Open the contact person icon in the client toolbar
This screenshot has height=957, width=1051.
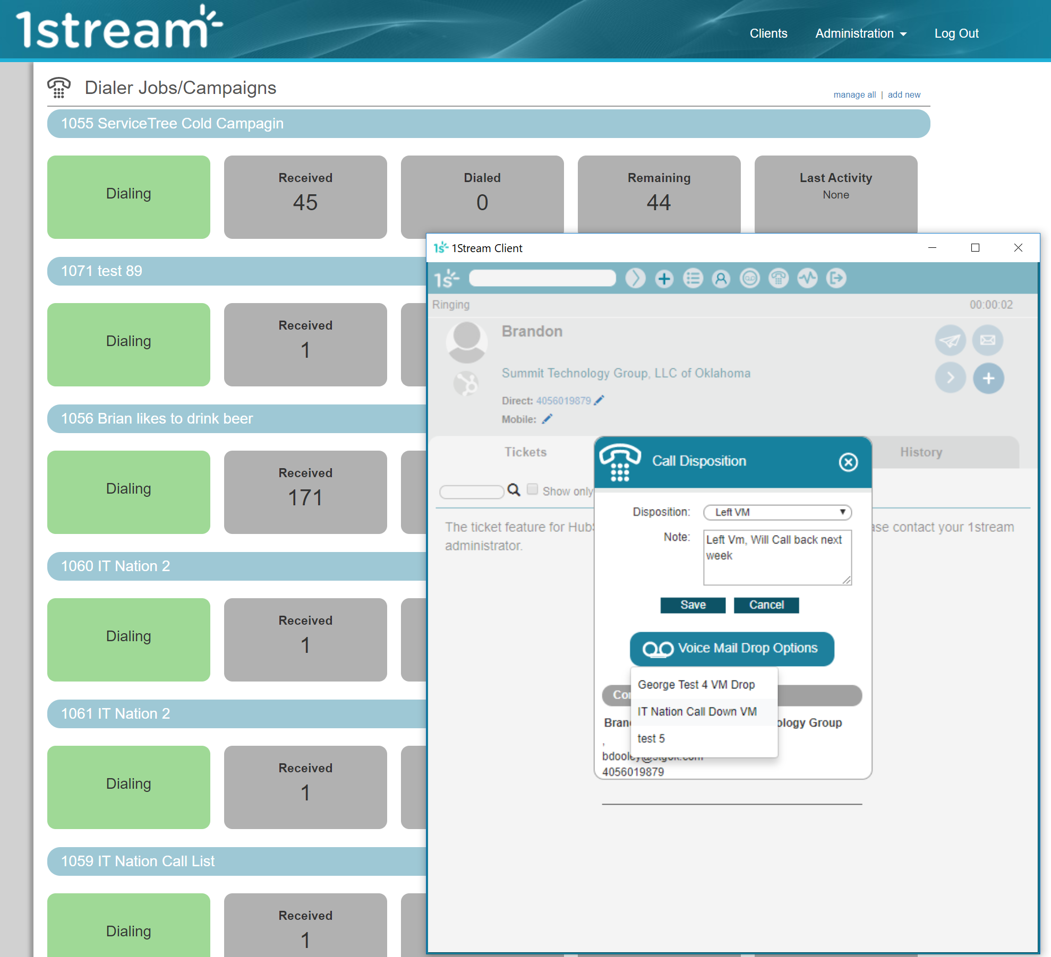tap(721, 278)
